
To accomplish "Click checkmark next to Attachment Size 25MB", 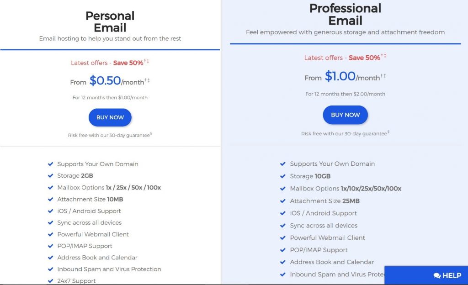I will (282, 201).
